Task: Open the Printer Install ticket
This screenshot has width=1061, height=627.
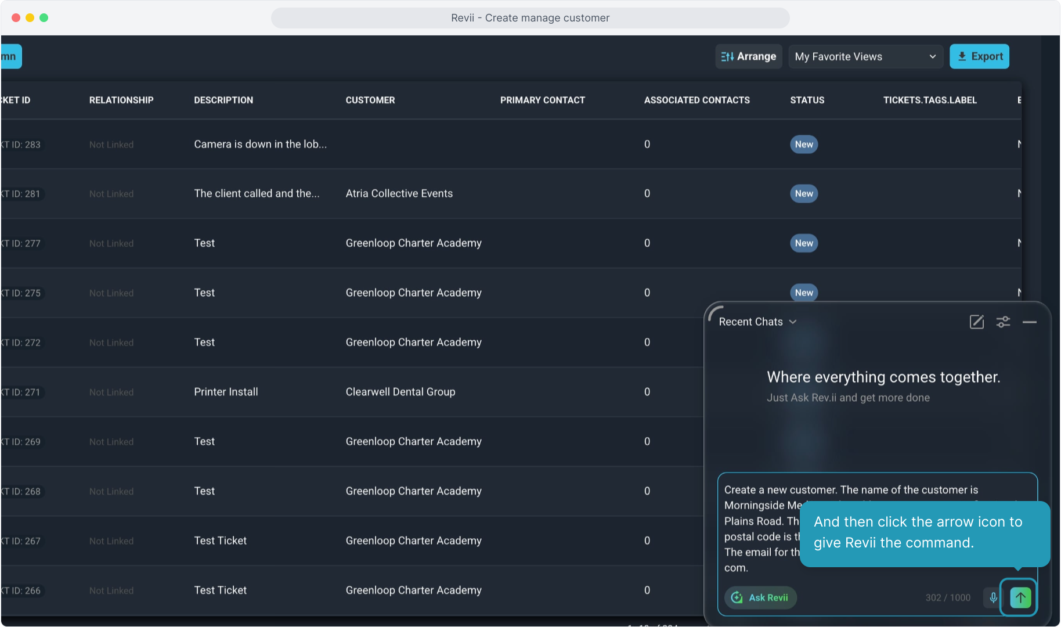Action: 226,392
